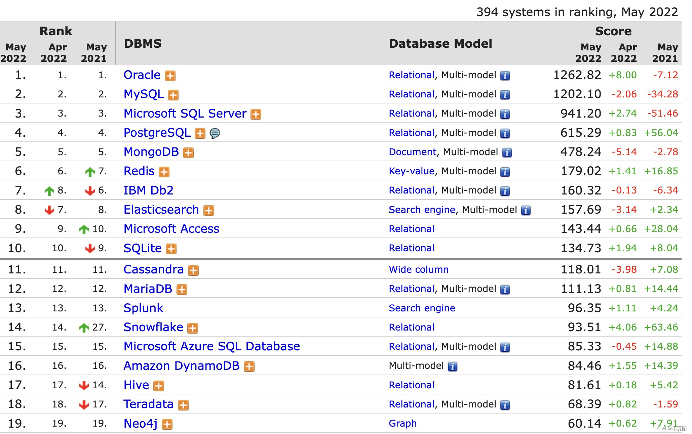692x434 pixels.
Task: Click info icon in Oracle's model column
Action: 505,76
